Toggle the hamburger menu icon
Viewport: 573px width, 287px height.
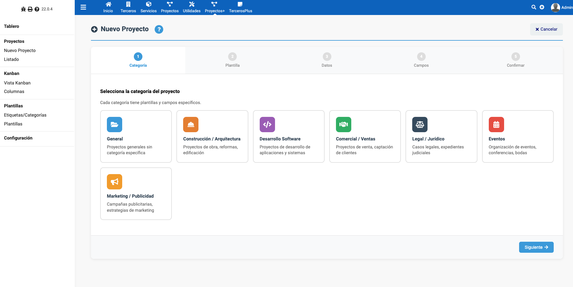click(83, 7)
